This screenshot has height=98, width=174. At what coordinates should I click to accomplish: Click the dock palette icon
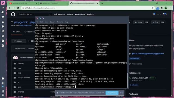3,26
